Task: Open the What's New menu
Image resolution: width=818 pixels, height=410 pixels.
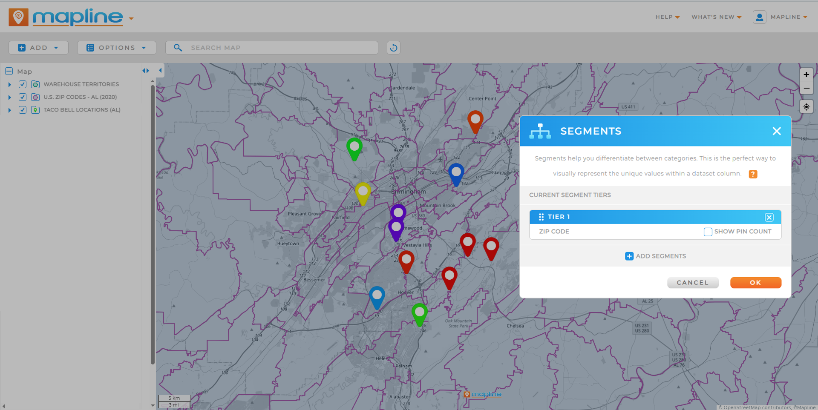Action: point(716,17)
